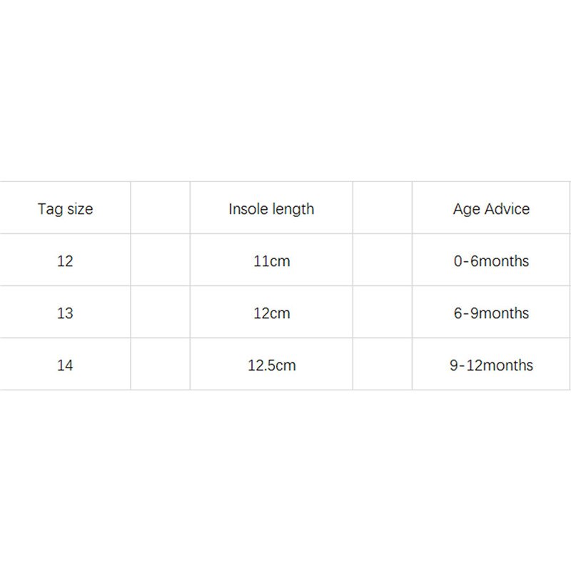
Task: Select the "9-12months" age advice cell
Action: click(491, 365)
